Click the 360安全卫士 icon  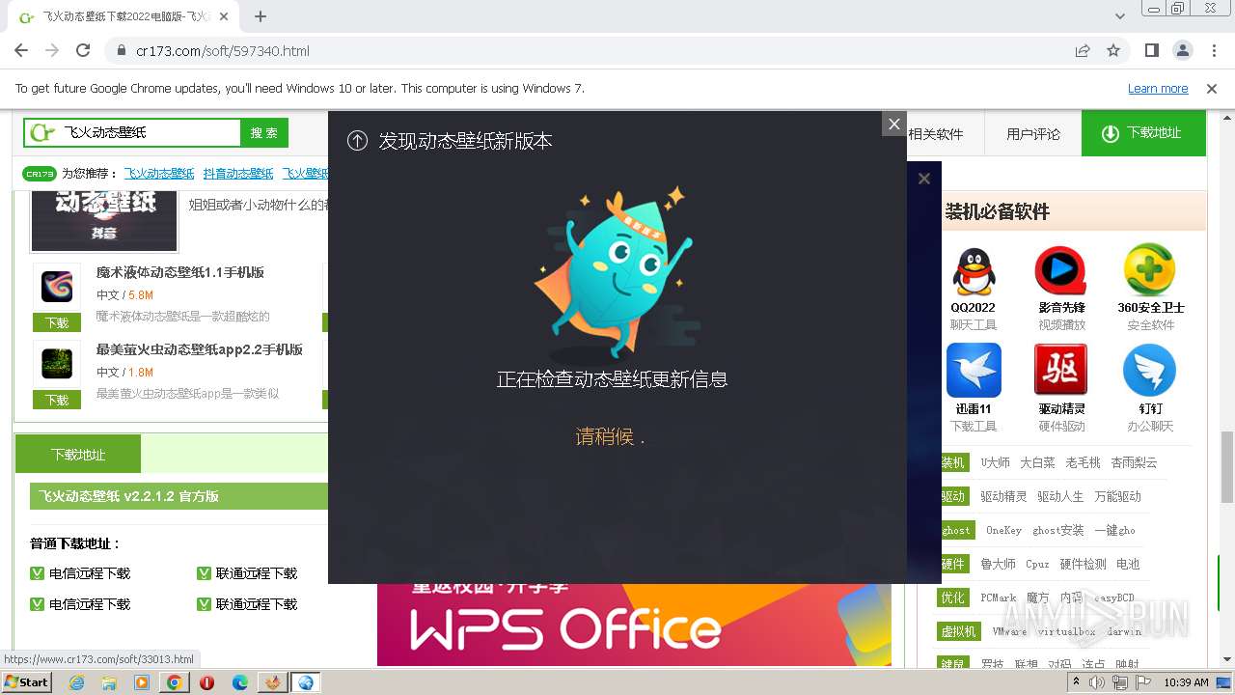tap(1150, 271)
